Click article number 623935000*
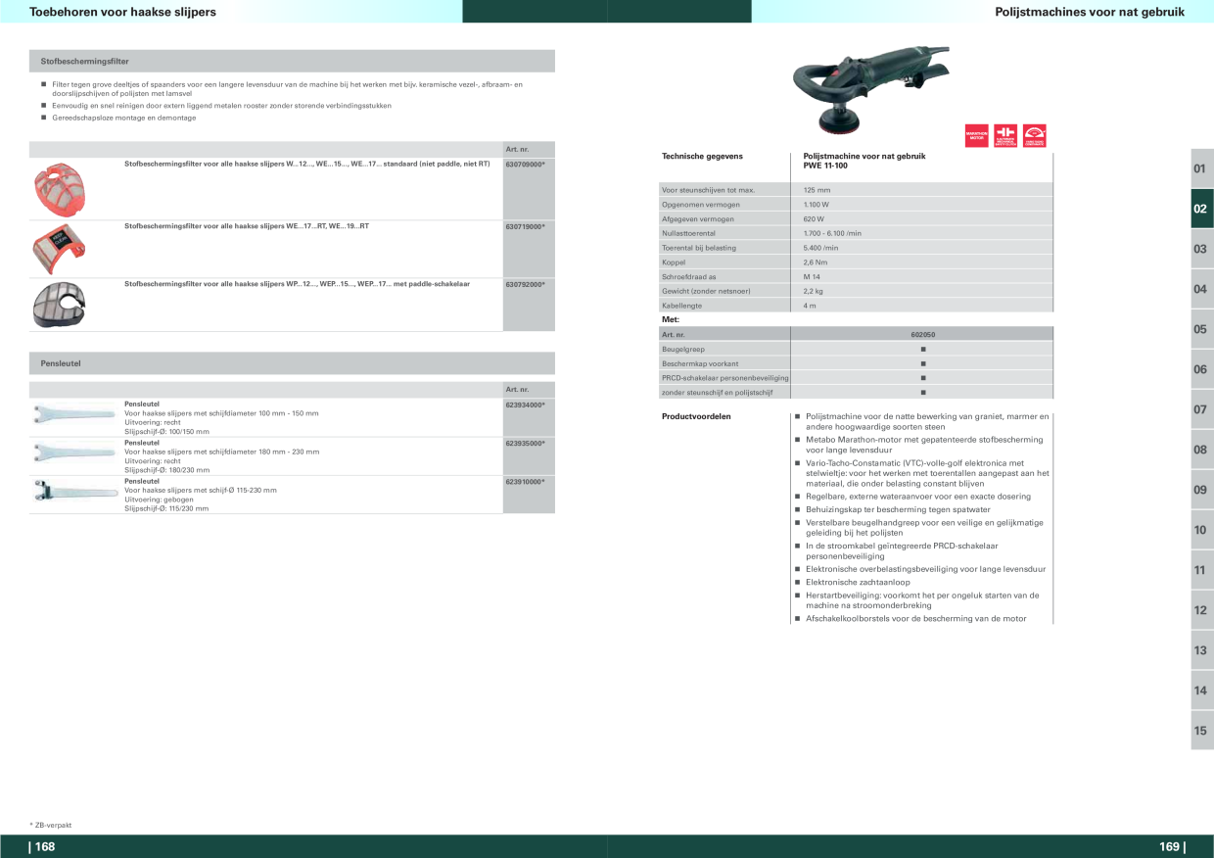 coord(525,443)
